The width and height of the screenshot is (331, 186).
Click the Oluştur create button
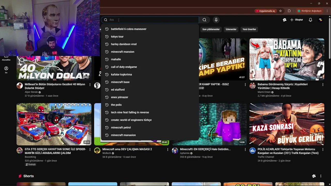point(296,20)
